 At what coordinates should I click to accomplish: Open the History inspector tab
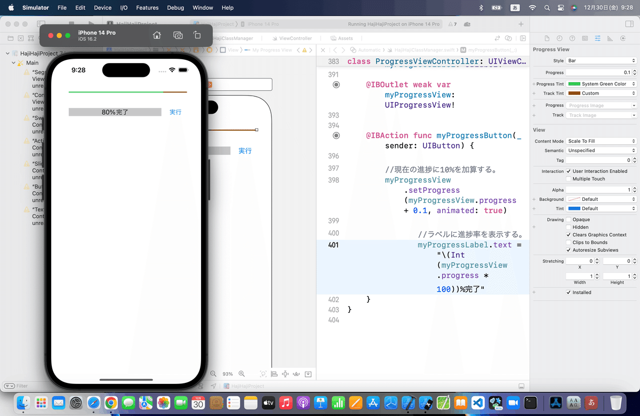tap(559, 38)
